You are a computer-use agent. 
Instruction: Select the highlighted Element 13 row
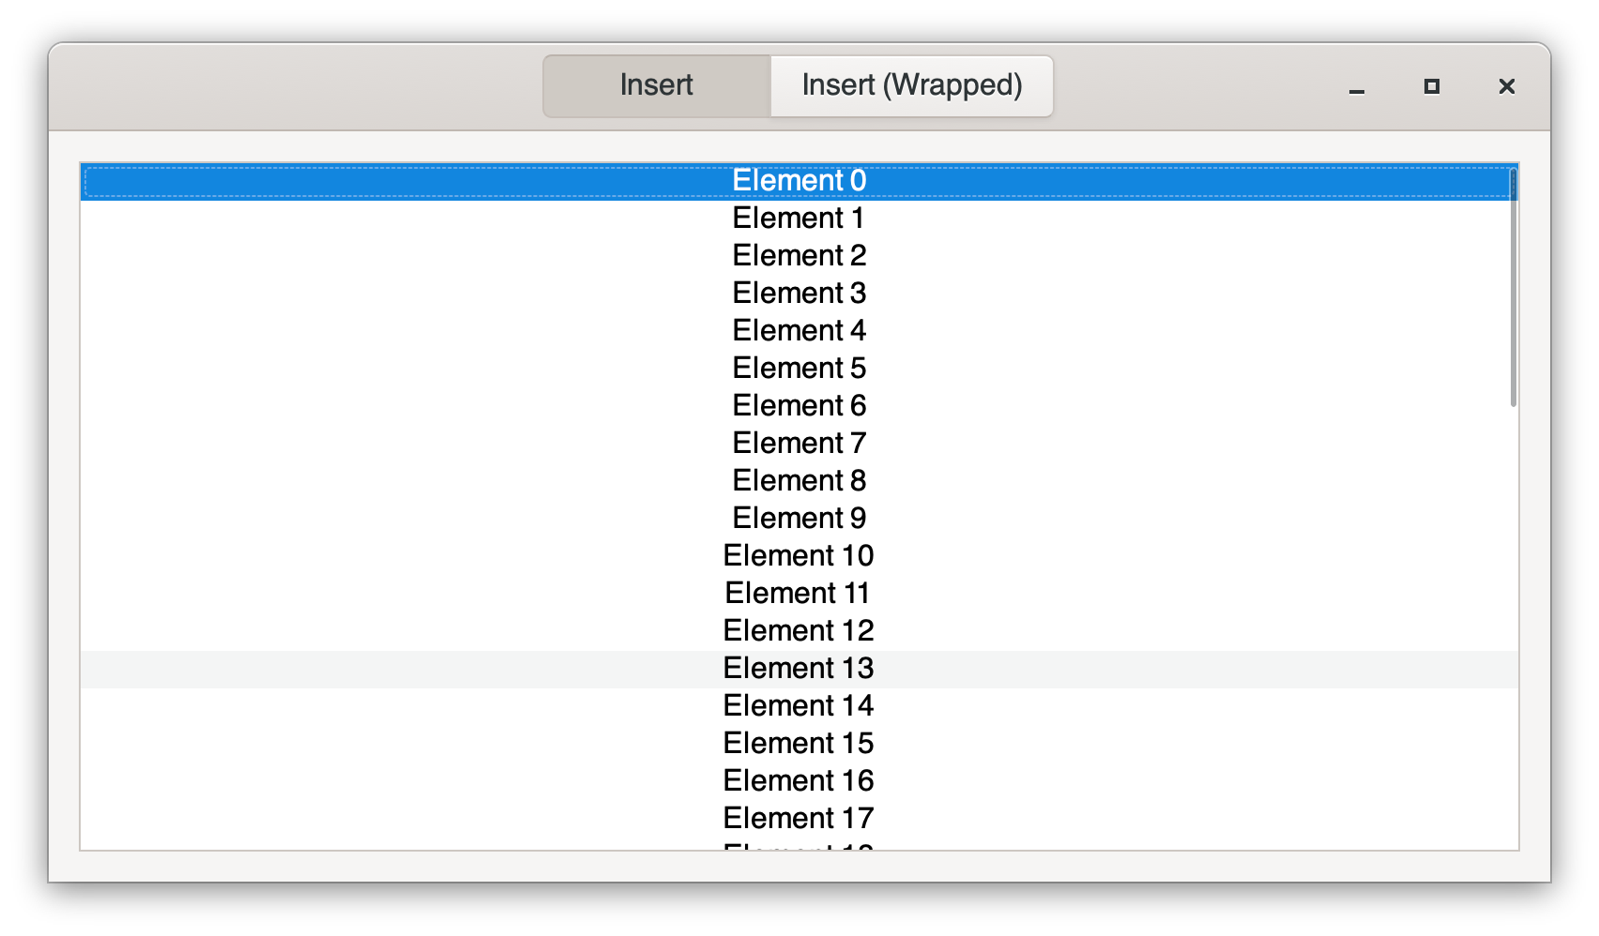(x=799, y=669)
